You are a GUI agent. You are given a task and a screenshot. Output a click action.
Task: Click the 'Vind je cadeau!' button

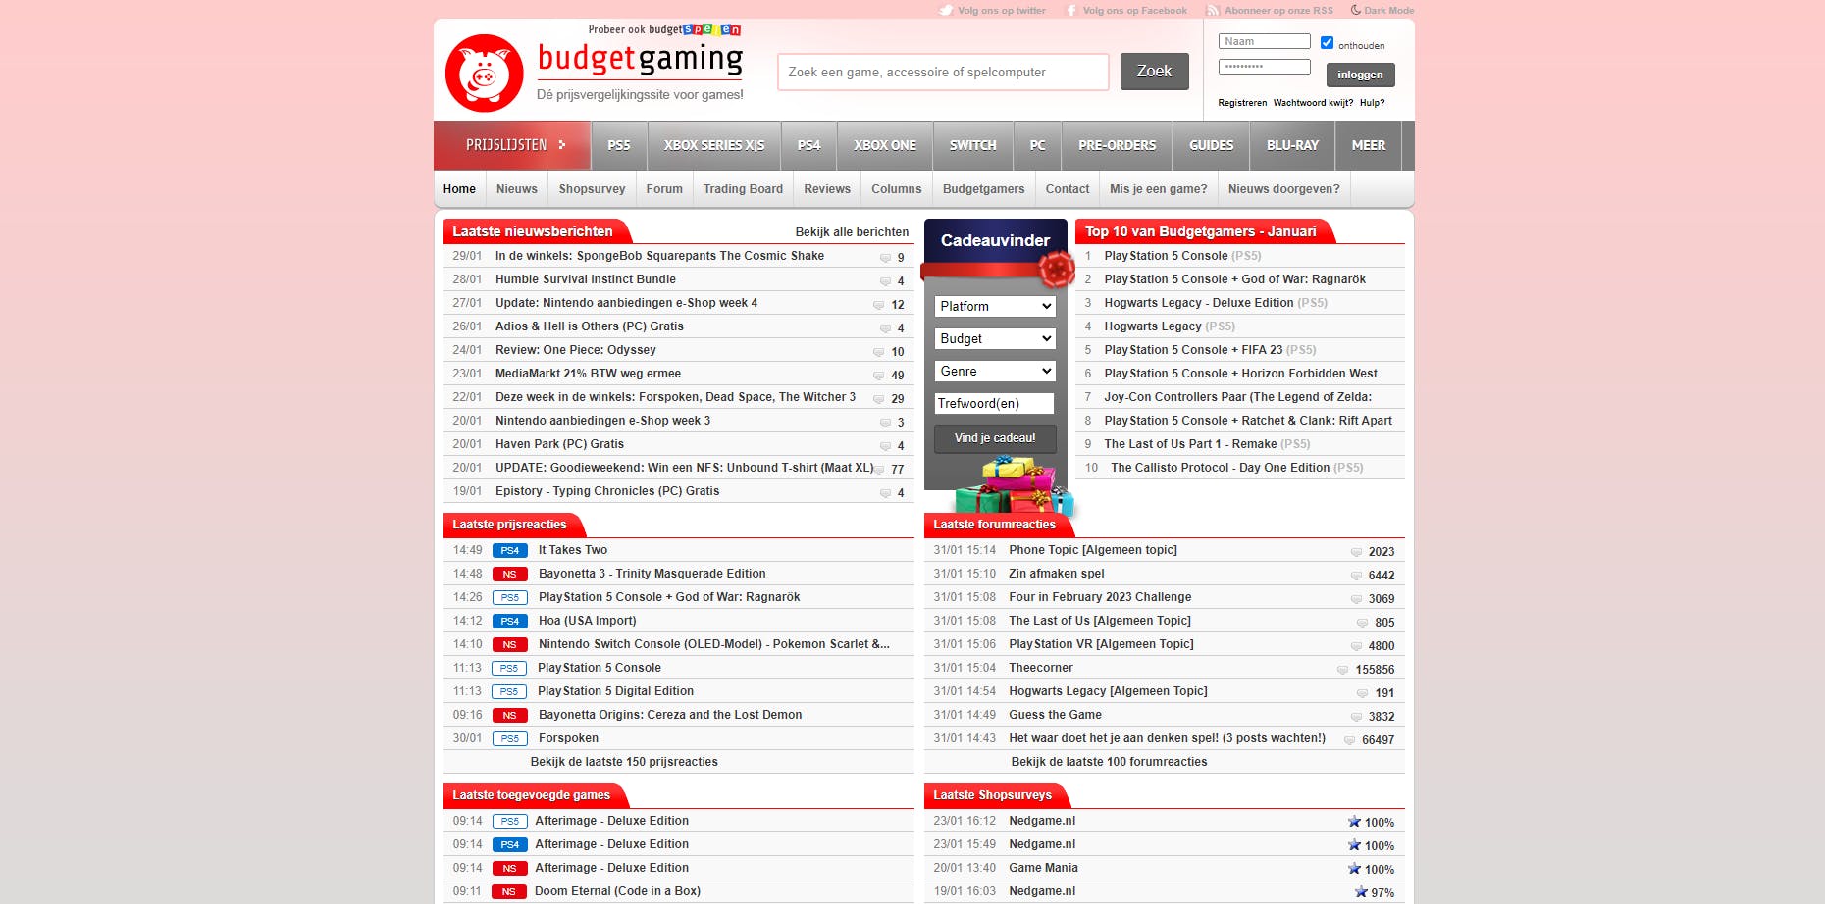coord(995,438)
